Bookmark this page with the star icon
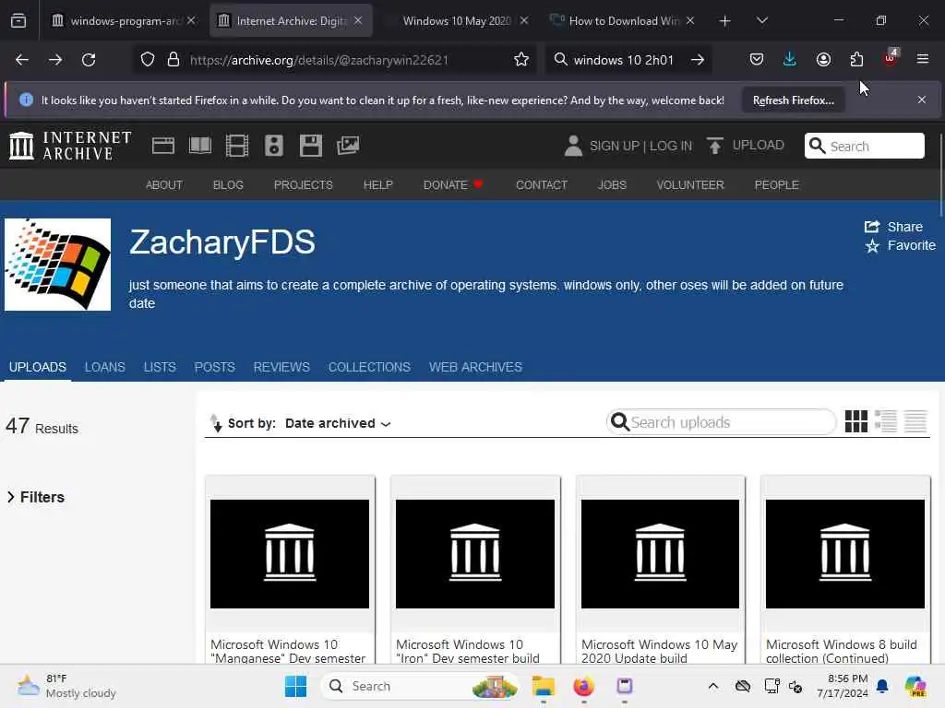The image size is (945, 708). tap(521, 60)
